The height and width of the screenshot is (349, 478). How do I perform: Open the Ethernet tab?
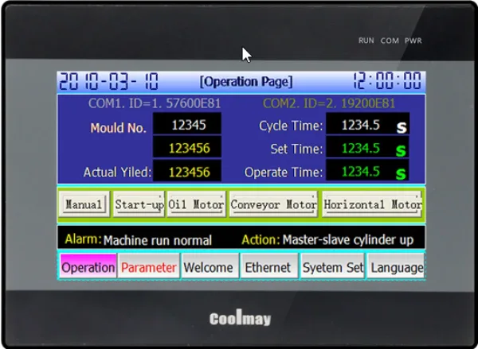tap(269, 266)
